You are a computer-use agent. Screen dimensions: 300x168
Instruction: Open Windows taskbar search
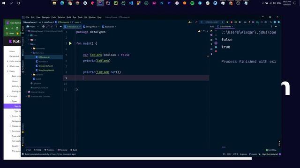11,3
